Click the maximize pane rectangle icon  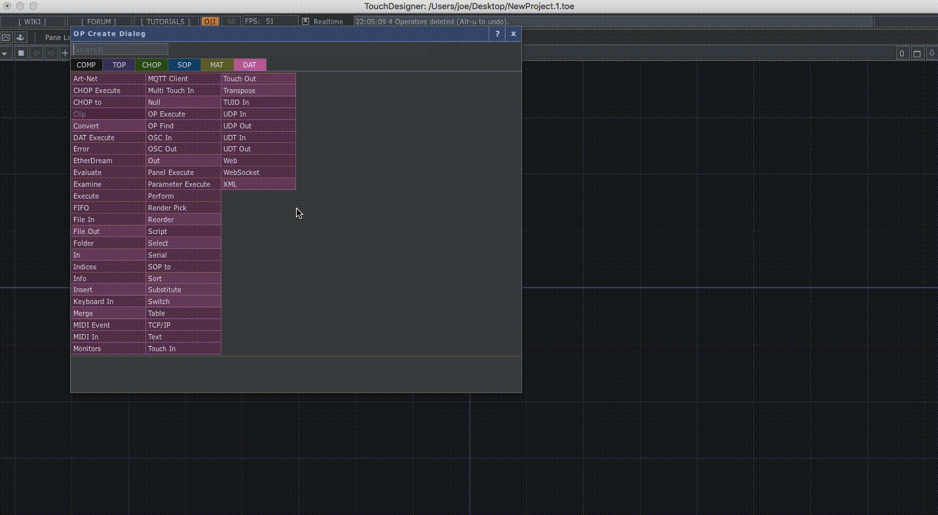tap(917, 54)
